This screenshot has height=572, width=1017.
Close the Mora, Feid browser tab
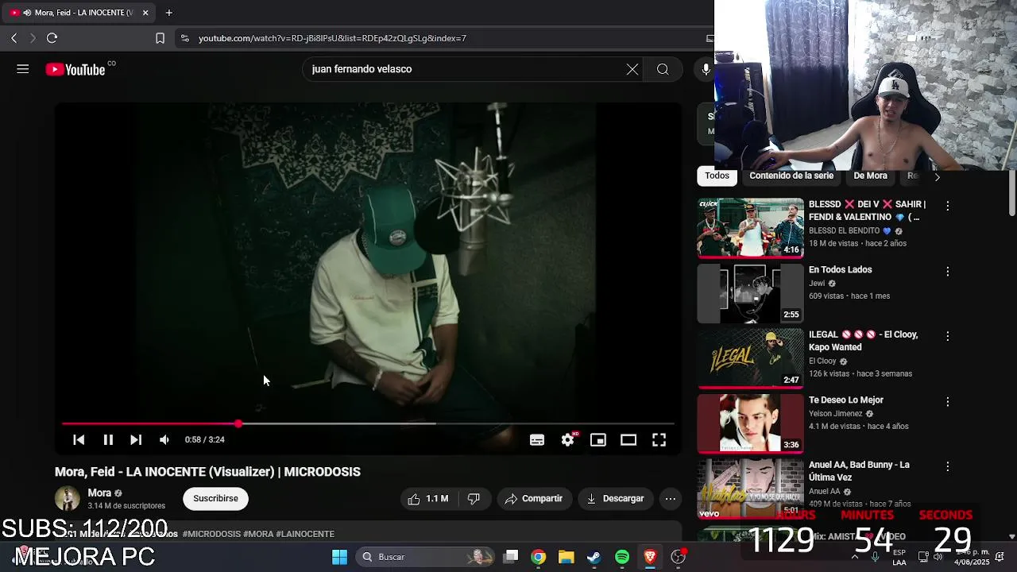click(x=145, y=13)
